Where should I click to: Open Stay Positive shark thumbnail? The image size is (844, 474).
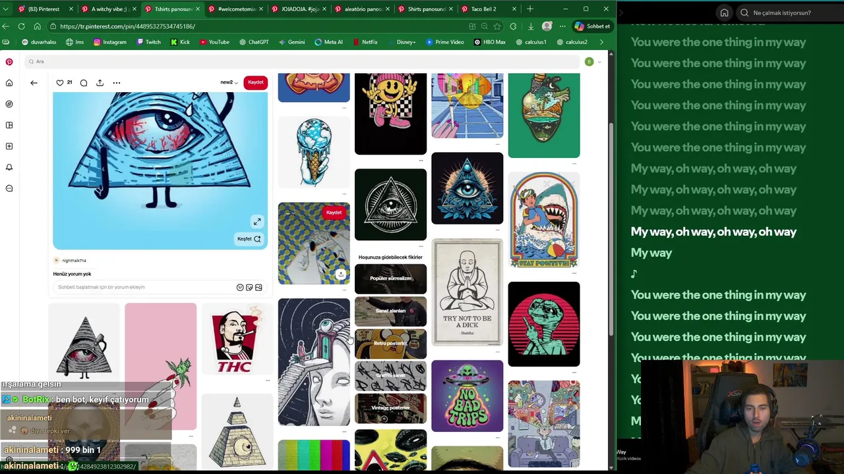(x=543, y=221)
